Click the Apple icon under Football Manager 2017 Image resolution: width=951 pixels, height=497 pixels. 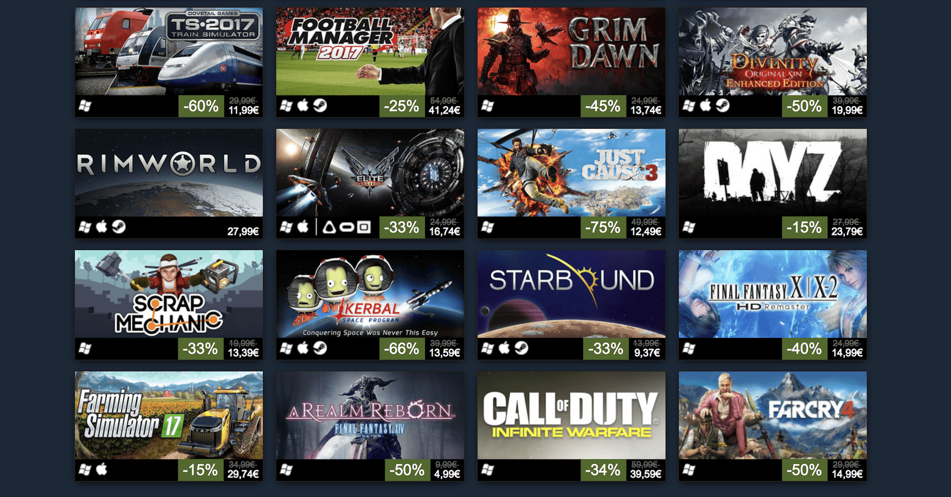[x=303, y=105]
